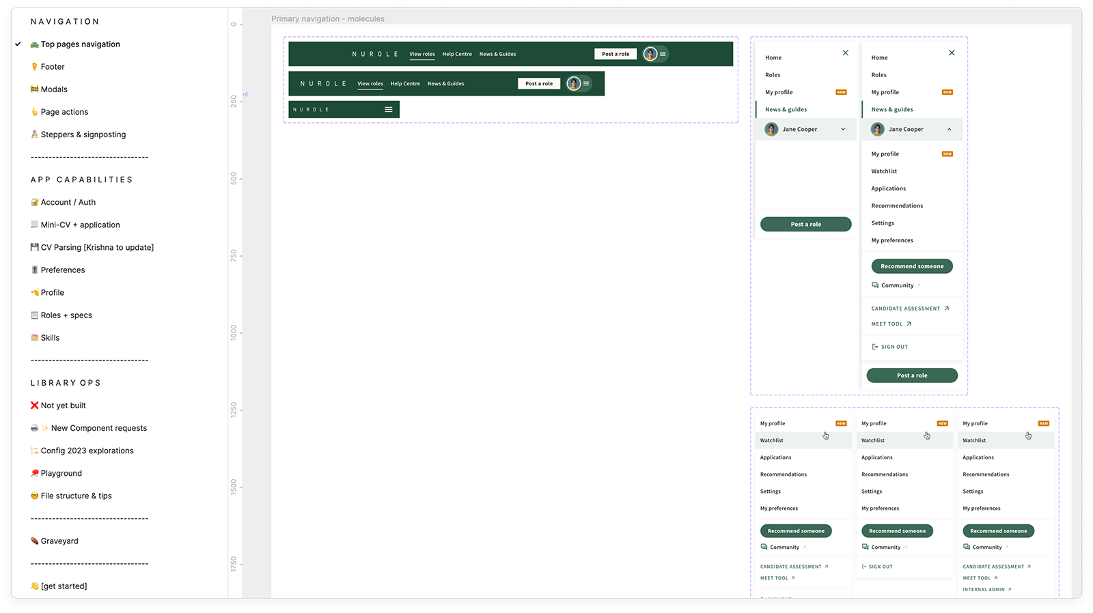1093x613 pixels.
Task: Click Recommend someone in expanded mobile menu
Action: 912,266
